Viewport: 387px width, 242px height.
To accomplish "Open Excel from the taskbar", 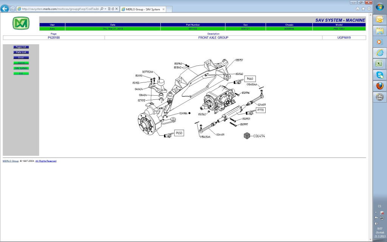I will pos(379,64).
